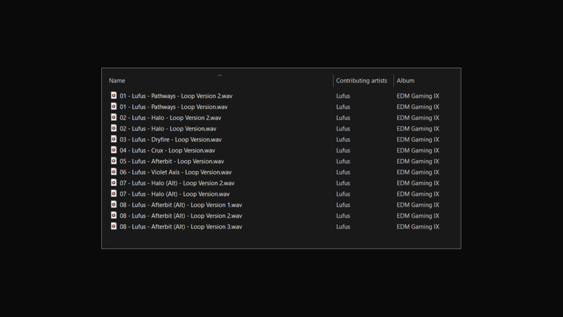Click the icon for Afterbit (Alt) Loop Version 3
The width and height of the screenshot is (563, 317).
[x=114, y=226]
